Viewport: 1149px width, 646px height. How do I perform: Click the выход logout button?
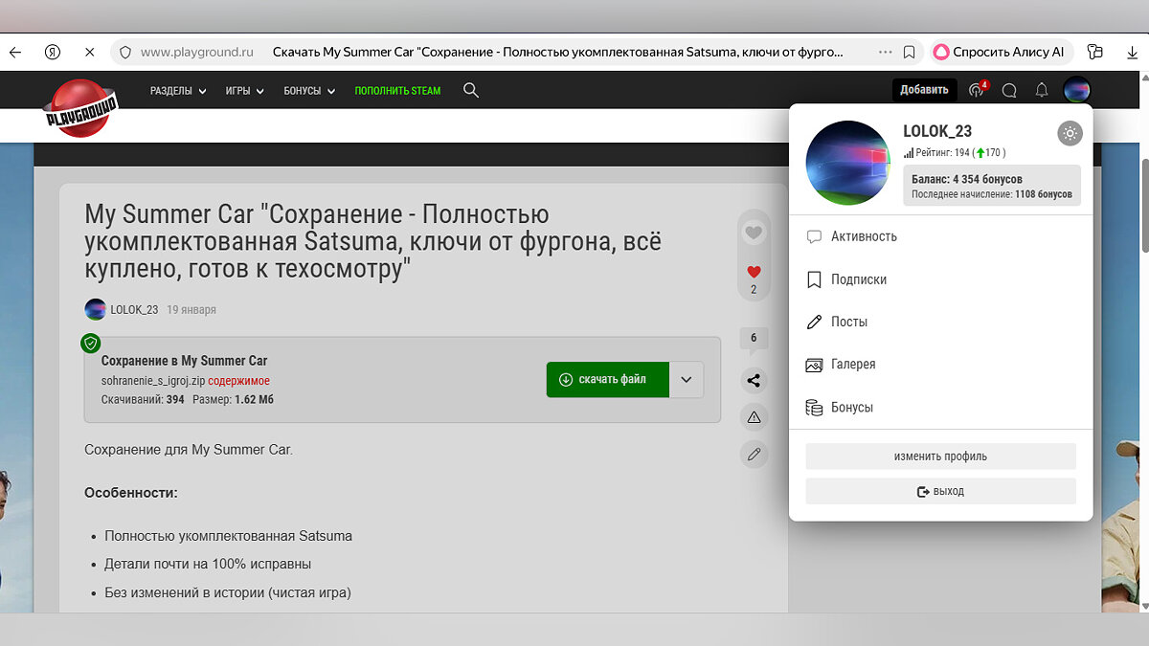tap(940, 491)
